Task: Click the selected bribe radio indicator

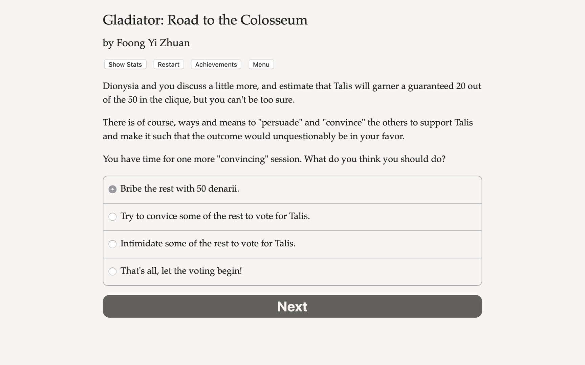Action: [112, 189]
